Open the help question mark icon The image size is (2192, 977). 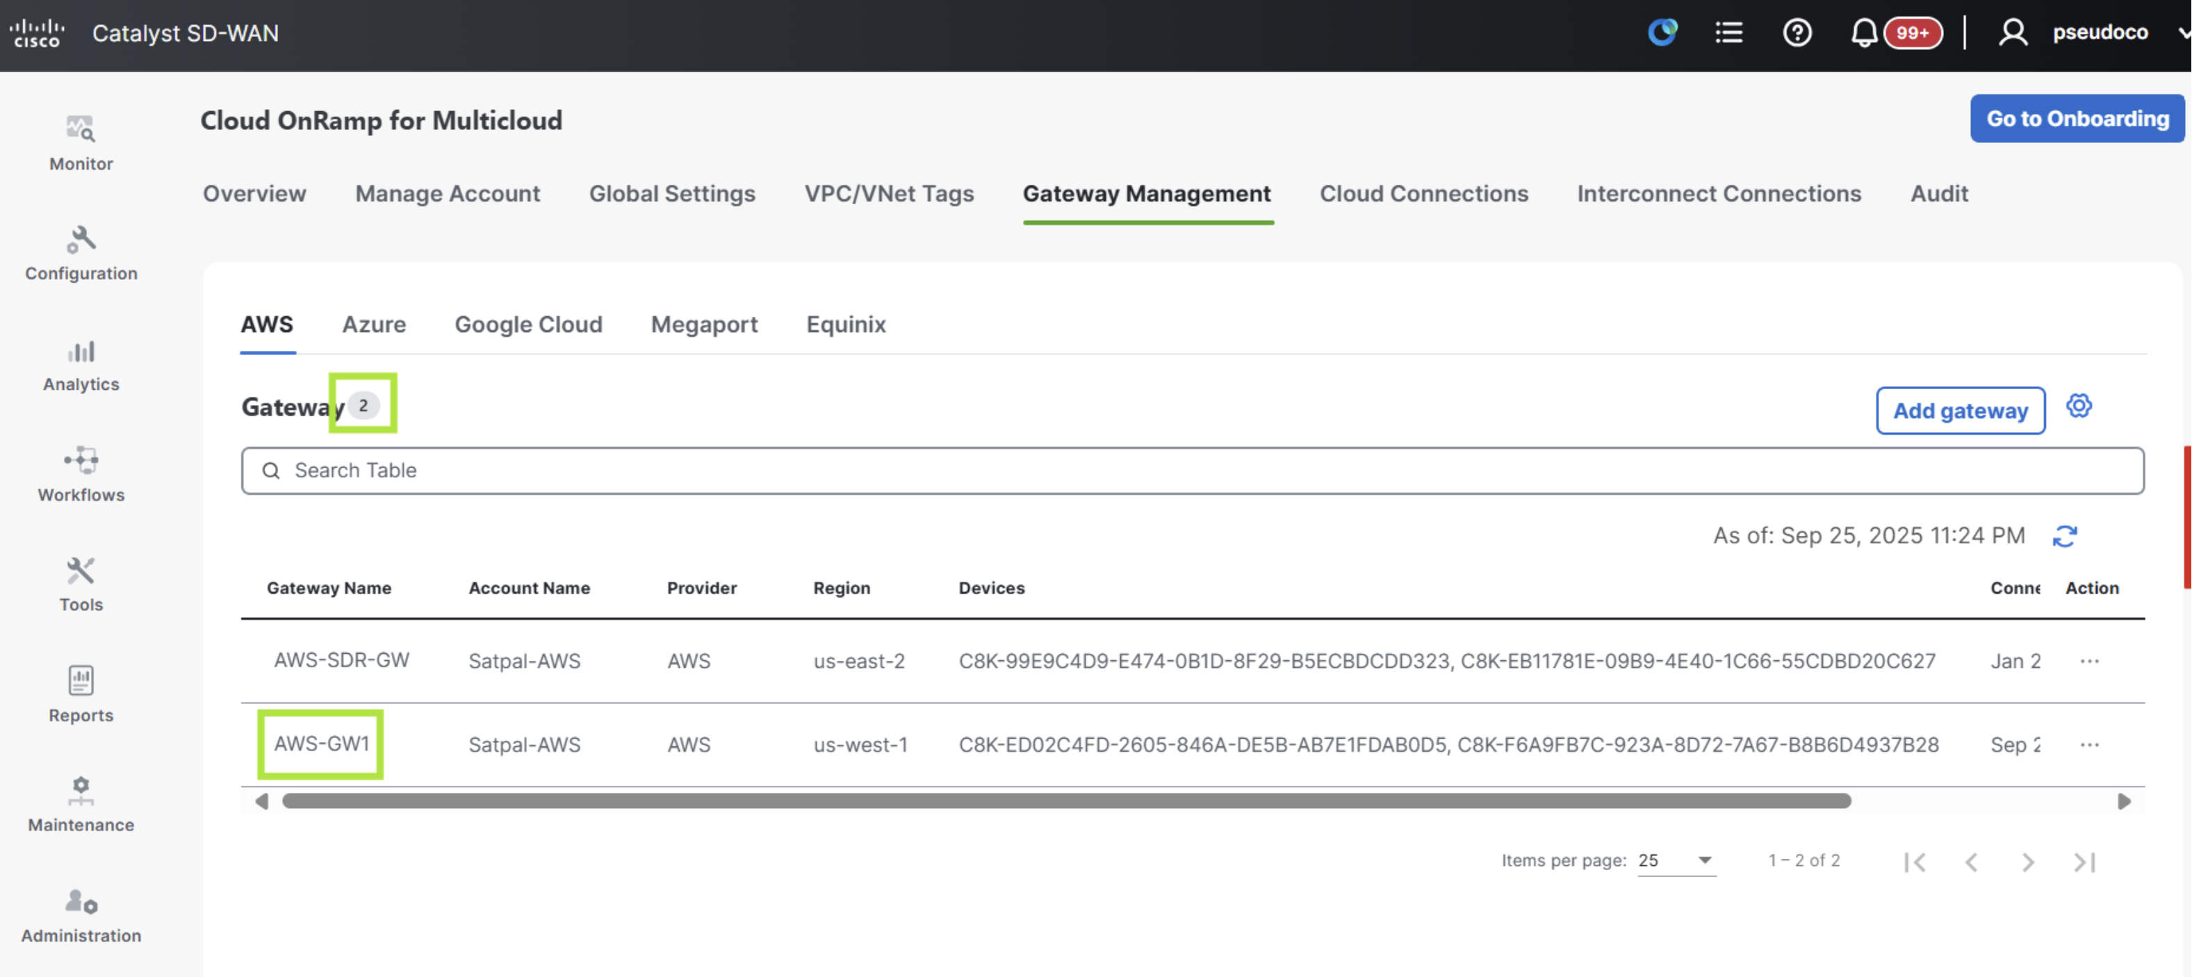coord(1797,33)
